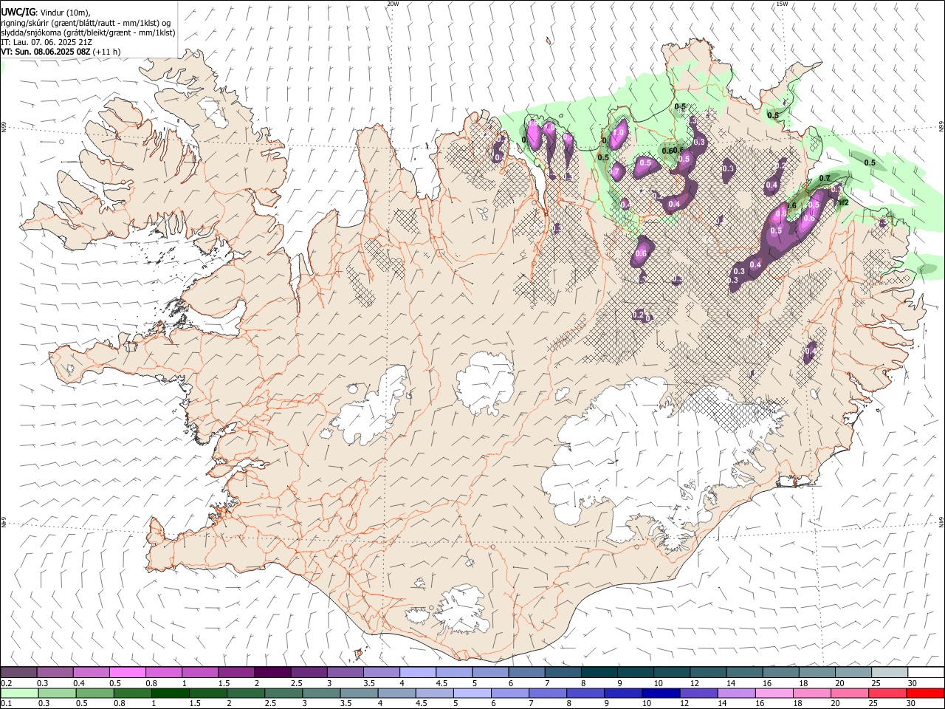Image resolution: width=945 pixels, height=709 pixels.
Task: Click the 'slydda/snjókoma' legend description line
Action: point(88,32)
